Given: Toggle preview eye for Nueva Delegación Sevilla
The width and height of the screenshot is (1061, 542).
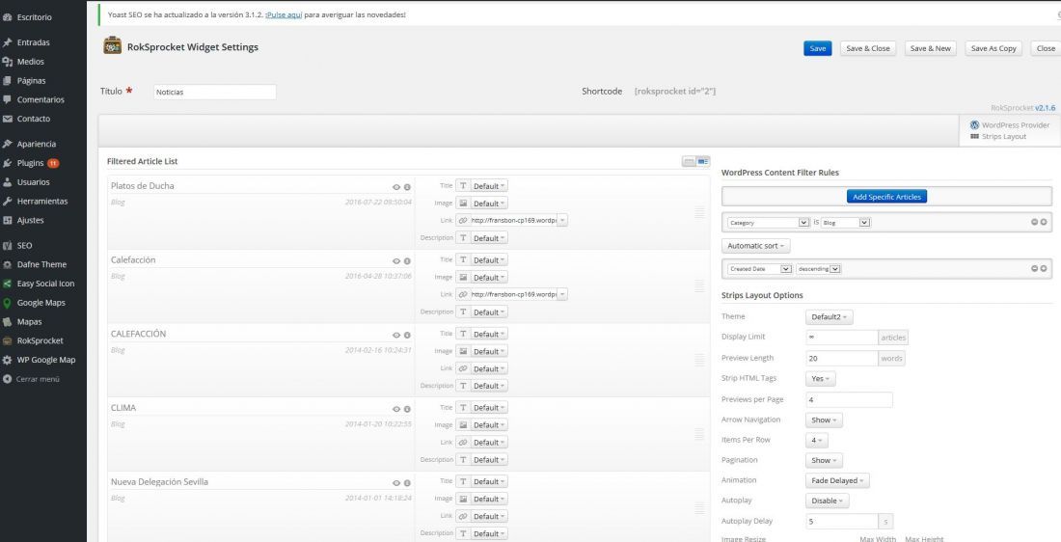Looking at the screenshot, I should tap(396, 483).
